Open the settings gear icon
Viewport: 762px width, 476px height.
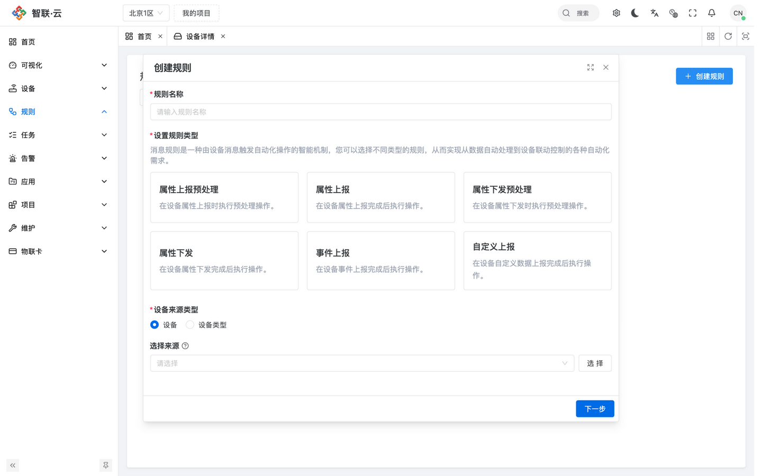pyautogui.click(x=616, y=13)
